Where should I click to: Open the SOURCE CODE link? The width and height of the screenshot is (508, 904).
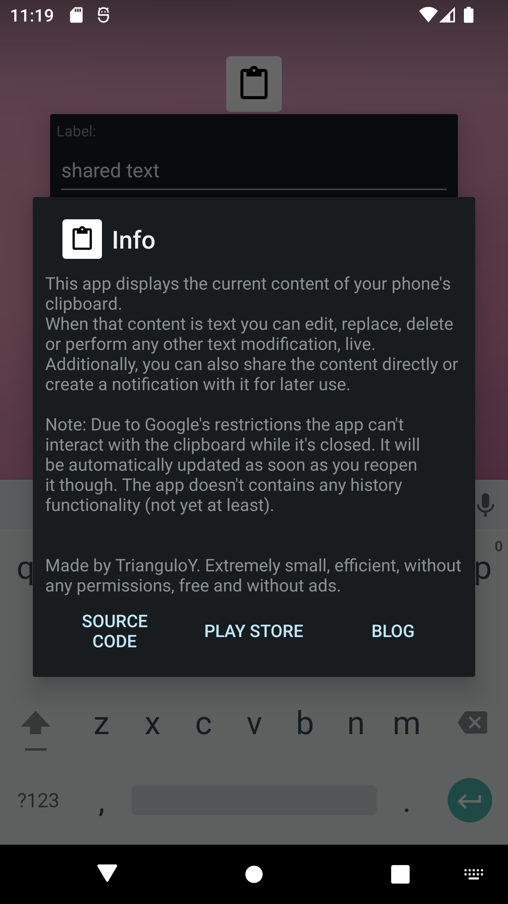coord(115,631)
